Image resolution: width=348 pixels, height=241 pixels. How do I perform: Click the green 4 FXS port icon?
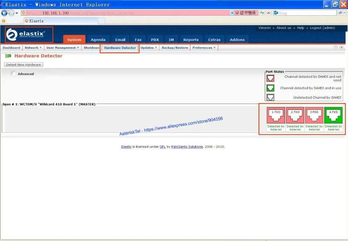(333, 115)
